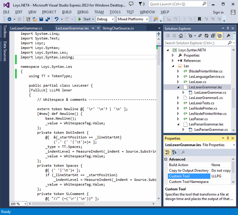Expand the References tree node
This screenshot has height=215, width=238.
pyautogui.click(x=173, y=61)
